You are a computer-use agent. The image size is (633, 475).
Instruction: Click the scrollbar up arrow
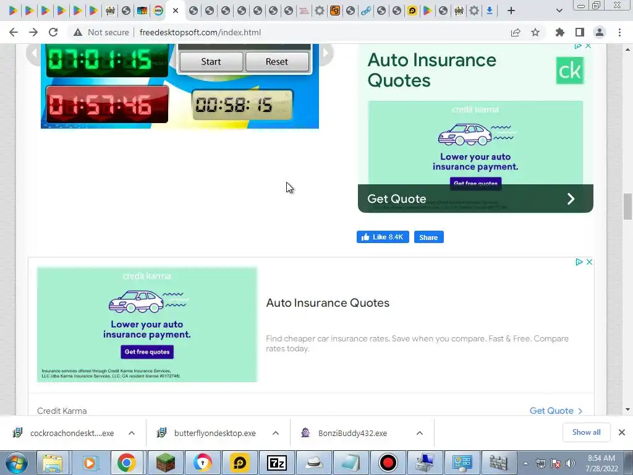pos(627,49)
